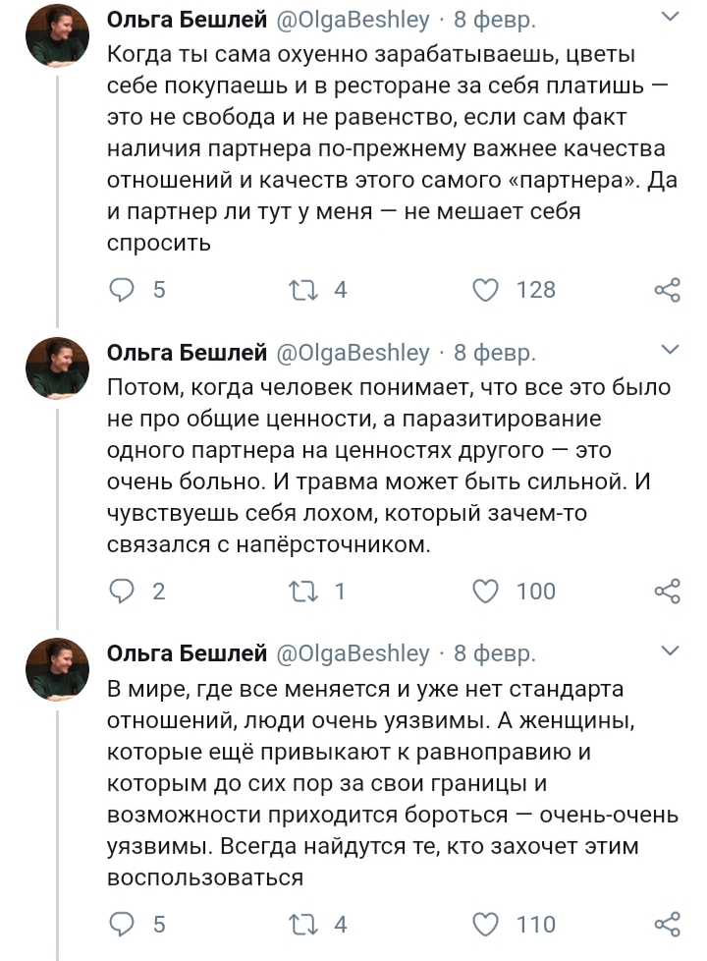Image resolution: width=707 pixels, height=961 pixels.
Task: Reply to the first tweet with 5 replies
Action: click(x=123, y=290)
